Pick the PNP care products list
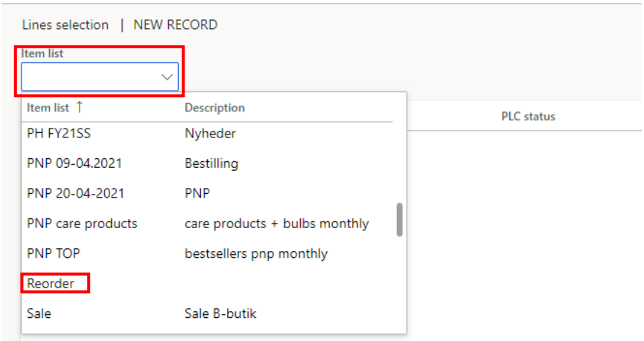The width and height of the screenshot is (644, 341). (82, 223)
